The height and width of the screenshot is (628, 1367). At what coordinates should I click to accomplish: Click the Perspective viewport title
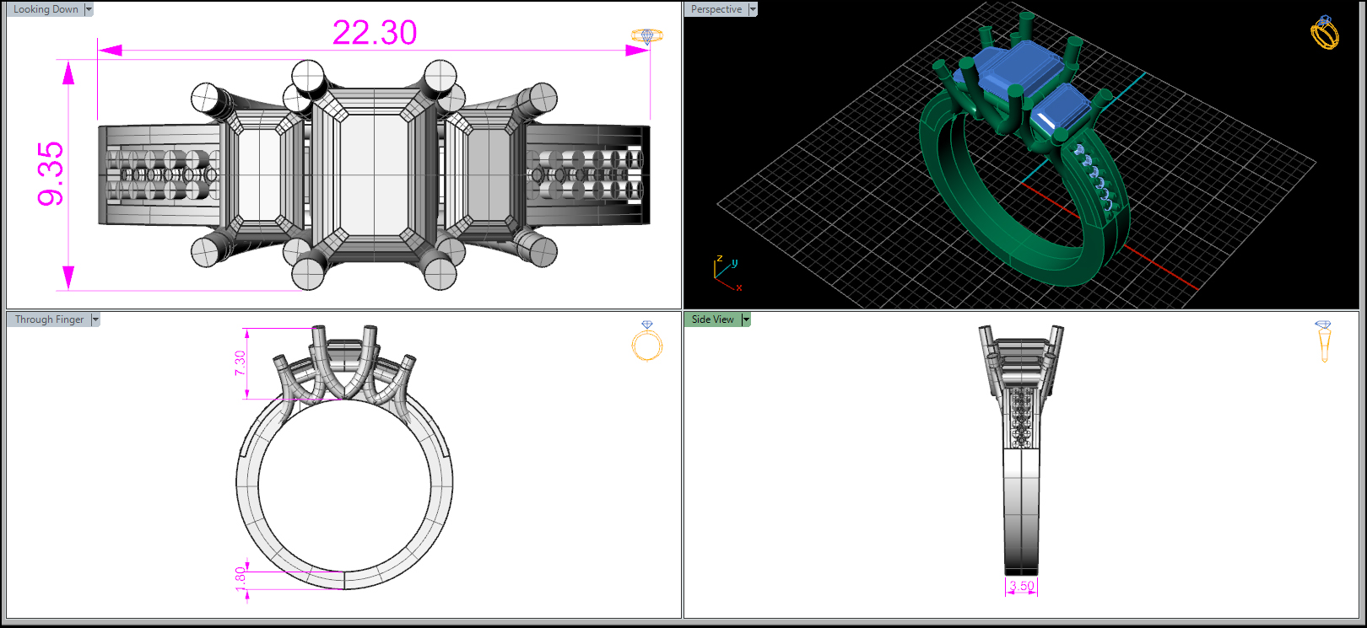[716, 9]
